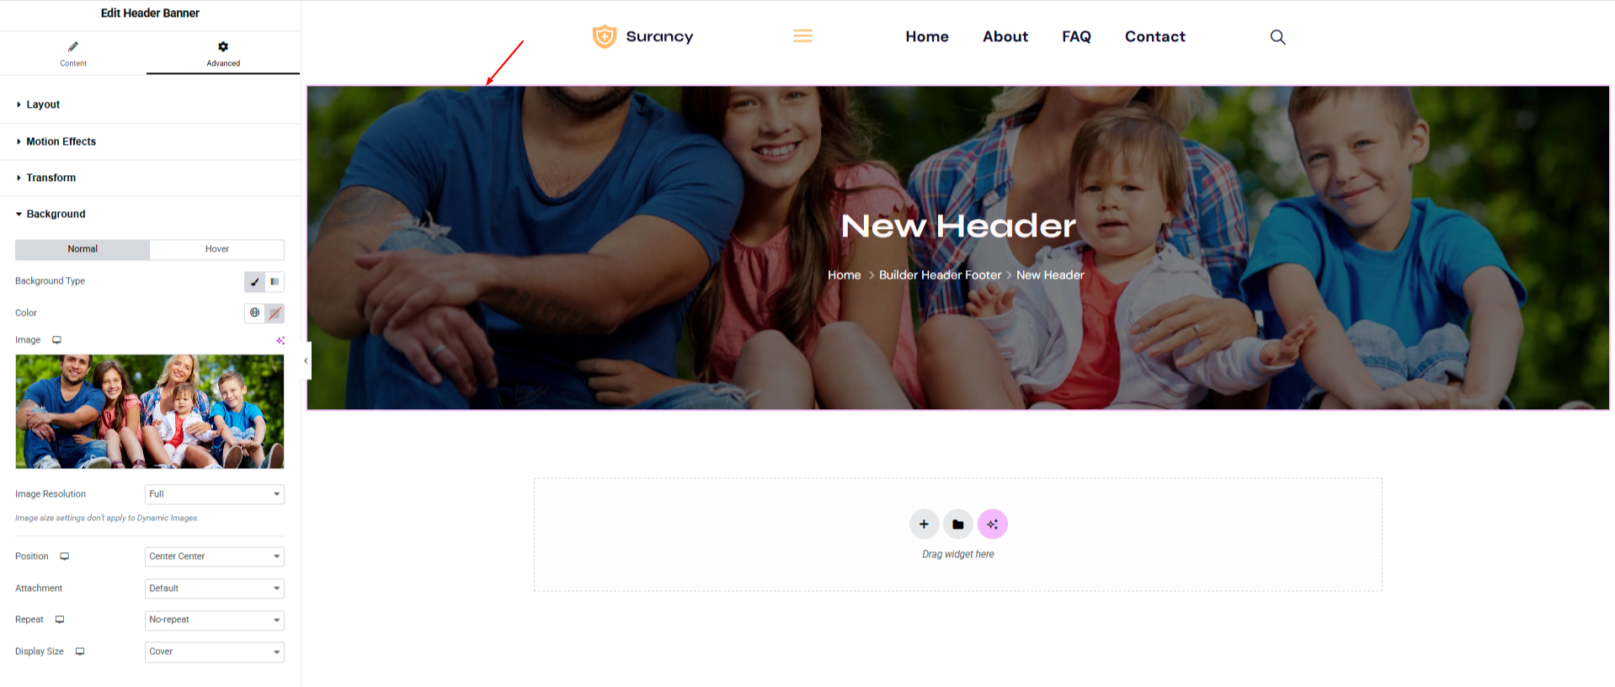Toggle the responsive device icon beside Position
Screen dimensions: 1615x687
pos(64,557)
